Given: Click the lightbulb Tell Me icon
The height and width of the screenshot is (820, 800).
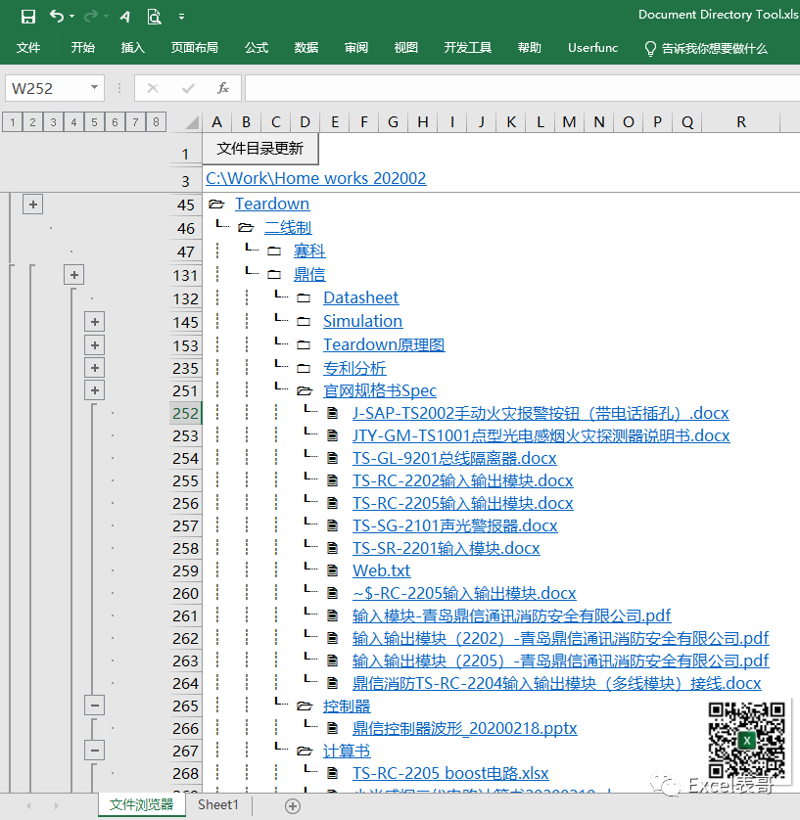Looking at the screenshot, I should [650, 49].
